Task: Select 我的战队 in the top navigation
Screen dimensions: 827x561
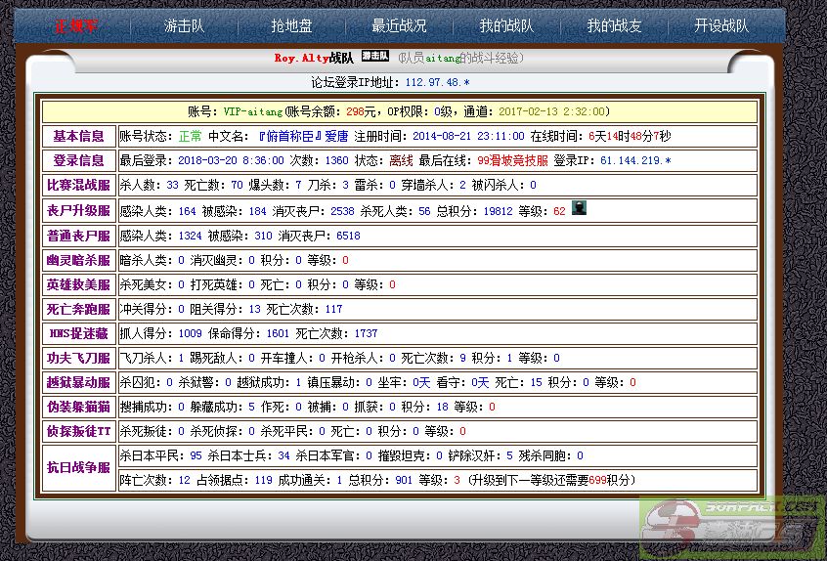Action: pos(506,26)
